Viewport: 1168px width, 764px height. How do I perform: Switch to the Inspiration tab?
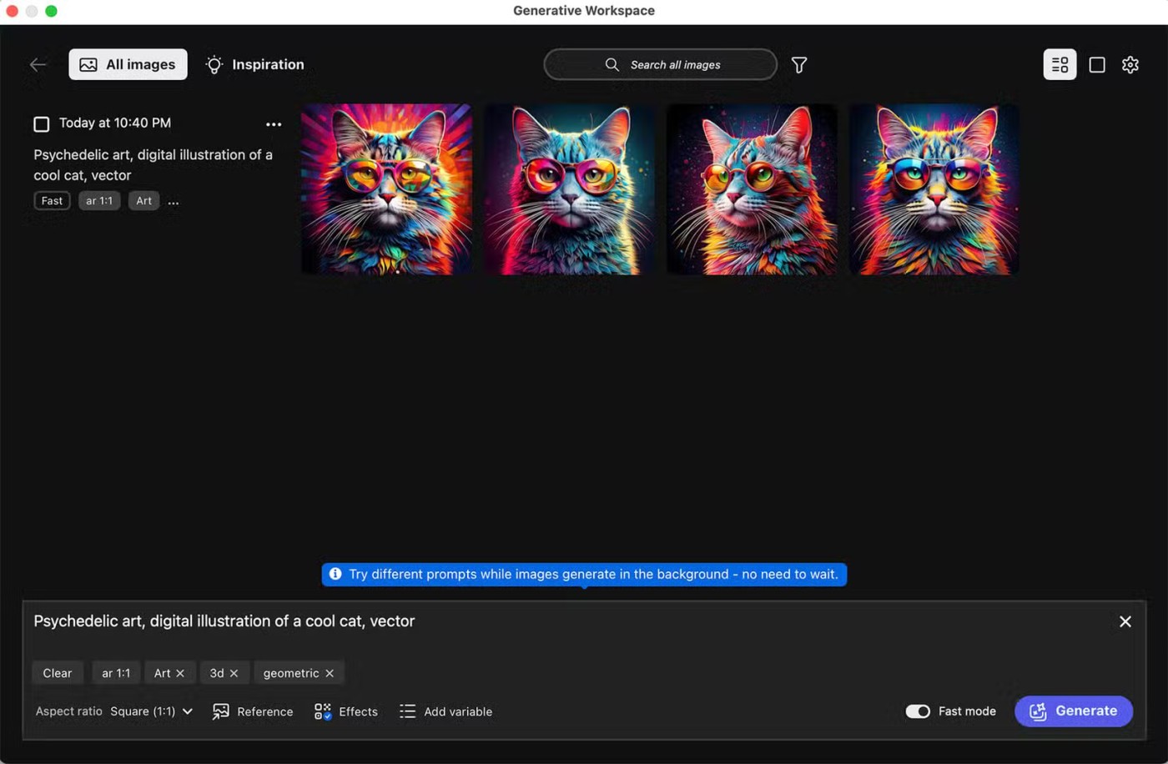pos(255,65)
